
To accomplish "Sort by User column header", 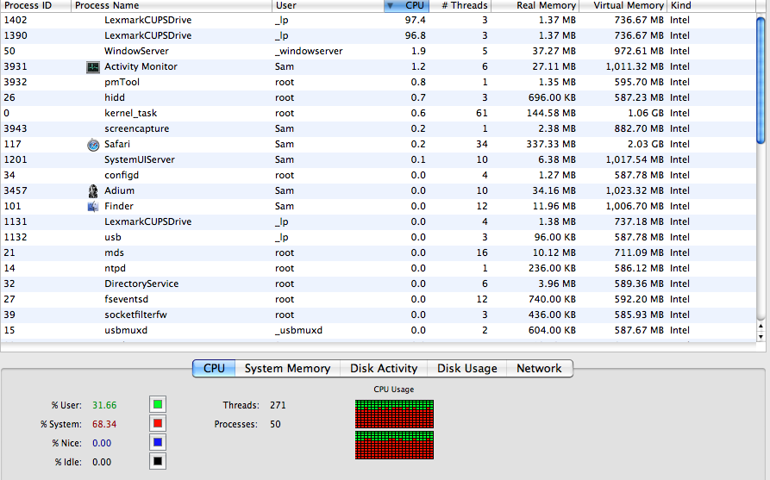I will tap(328, 5).
